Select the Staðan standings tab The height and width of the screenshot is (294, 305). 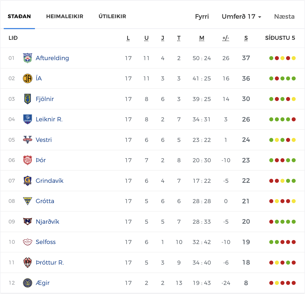[x=19, y=17]
